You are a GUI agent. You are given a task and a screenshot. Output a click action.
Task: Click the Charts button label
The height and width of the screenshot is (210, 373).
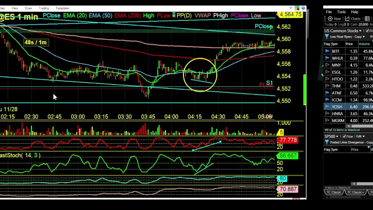[x=356, y=19]
